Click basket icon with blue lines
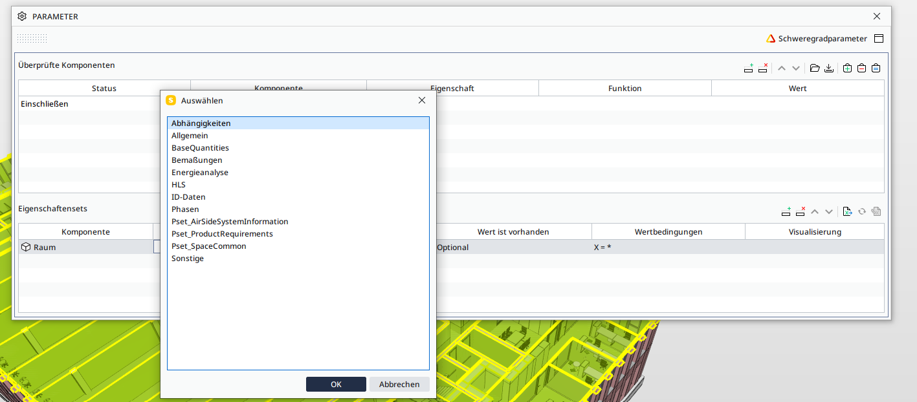The image size is (917, 402). [876, 68]
